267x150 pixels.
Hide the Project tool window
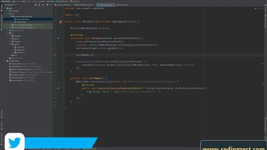tap(51, 5)
